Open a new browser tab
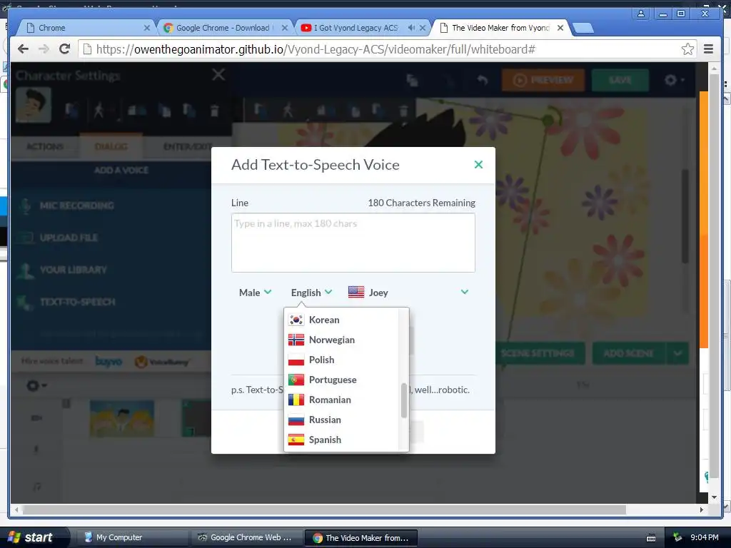The height and width of the screenshot is (548, 731). pyautogui.click(x=583, y=29)
